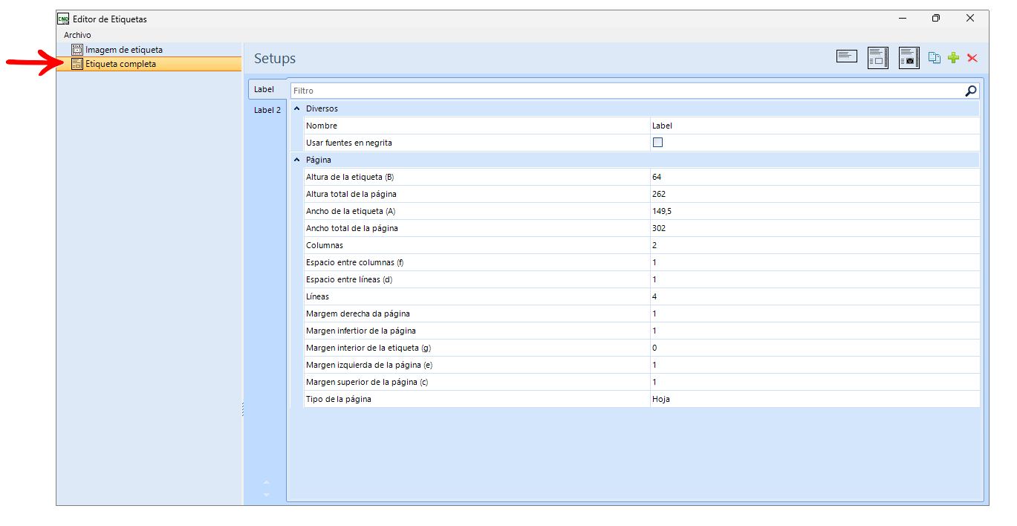Screen dimensions: 1017x526
Task: Click the Líneas value 4
Action: (x=654, y=296)
